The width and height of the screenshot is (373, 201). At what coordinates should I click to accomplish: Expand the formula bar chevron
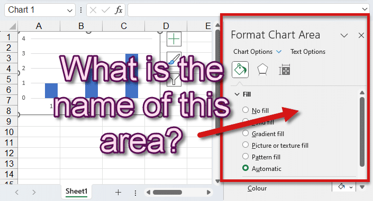click(x=365, y=9)
